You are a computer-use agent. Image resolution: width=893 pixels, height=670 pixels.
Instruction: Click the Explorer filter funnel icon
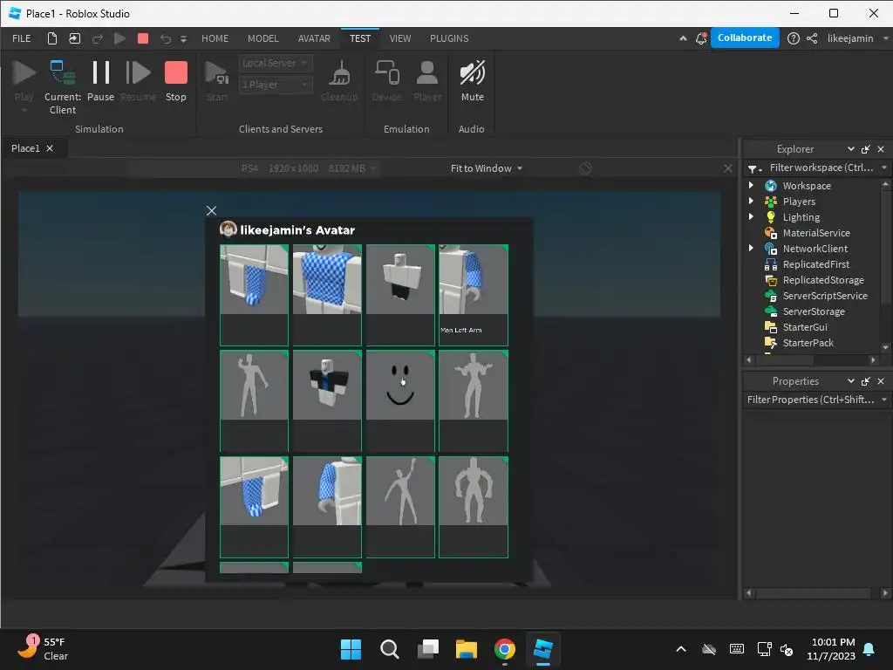click(754, 168)
